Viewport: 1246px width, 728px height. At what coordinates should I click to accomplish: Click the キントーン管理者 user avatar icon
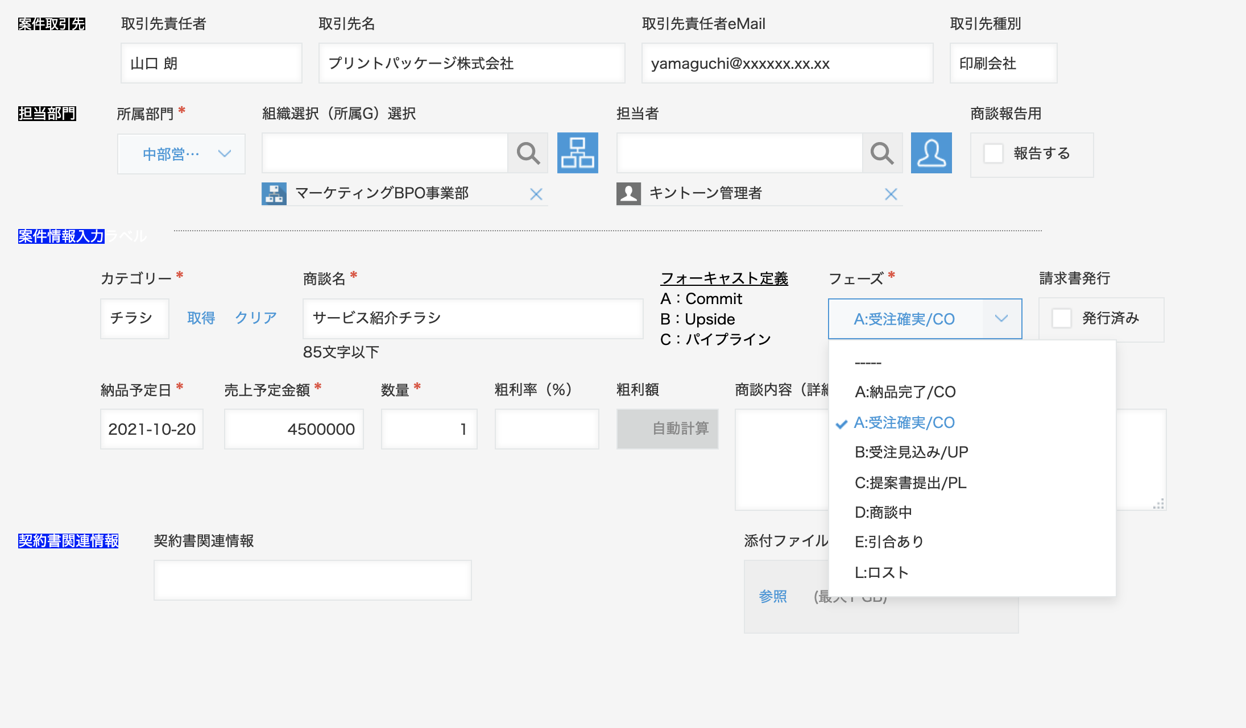628,194
